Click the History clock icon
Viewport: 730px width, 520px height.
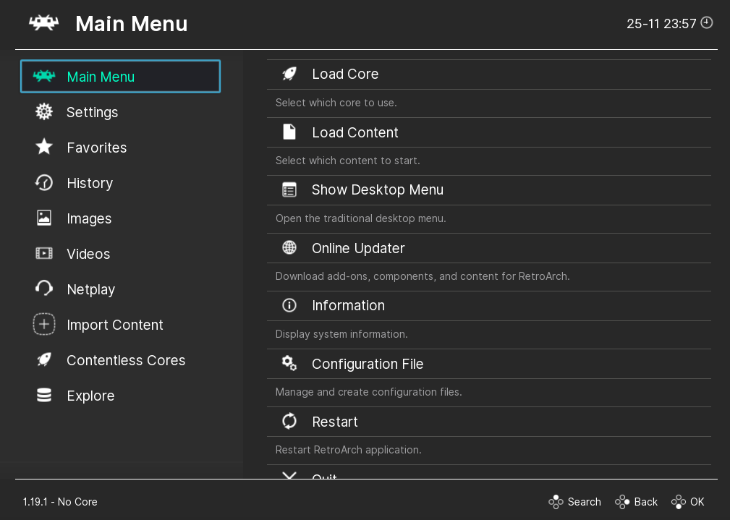tap(44, 183)
